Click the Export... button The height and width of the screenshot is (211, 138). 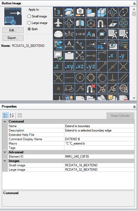coord(13,38)
